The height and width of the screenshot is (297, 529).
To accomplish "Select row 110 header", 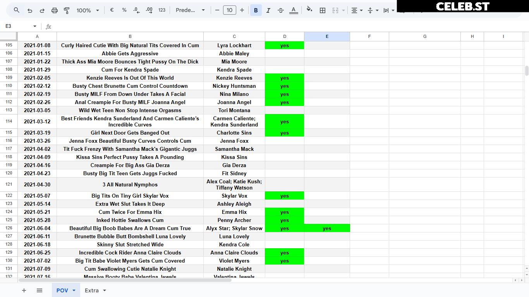I will coord(9,86).
